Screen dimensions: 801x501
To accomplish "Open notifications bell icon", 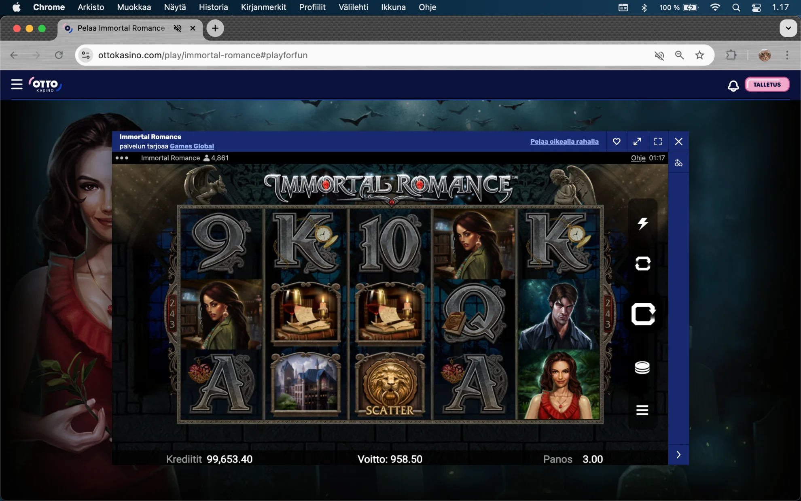I will click(733, 85).
